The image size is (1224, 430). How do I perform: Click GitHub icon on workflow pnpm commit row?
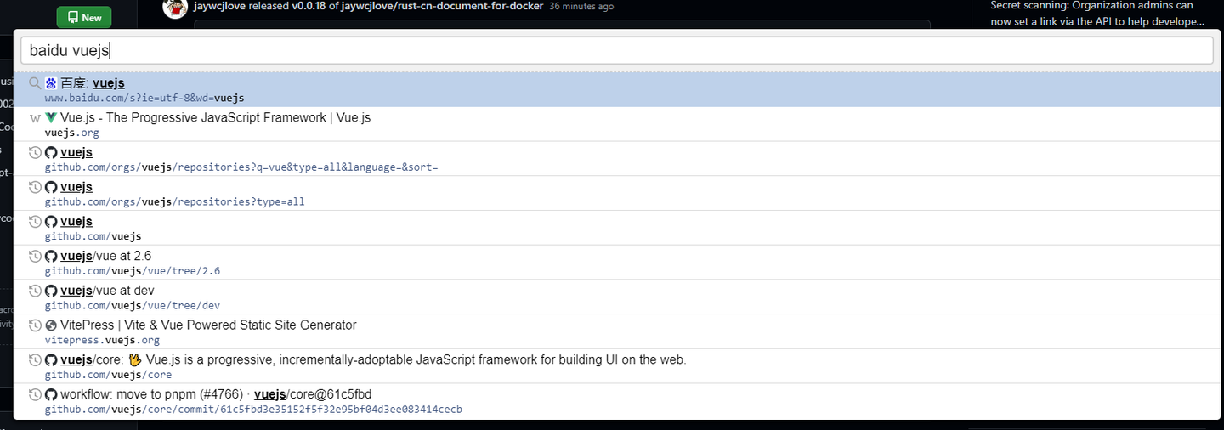click(x=51, y=394)
